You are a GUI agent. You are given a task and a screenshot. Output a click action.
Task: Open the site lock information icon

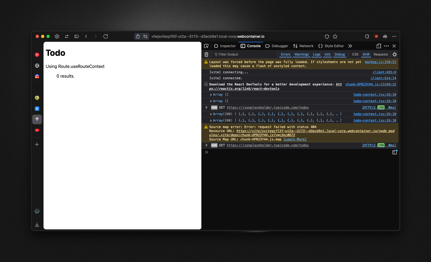(x=138, y=36)
